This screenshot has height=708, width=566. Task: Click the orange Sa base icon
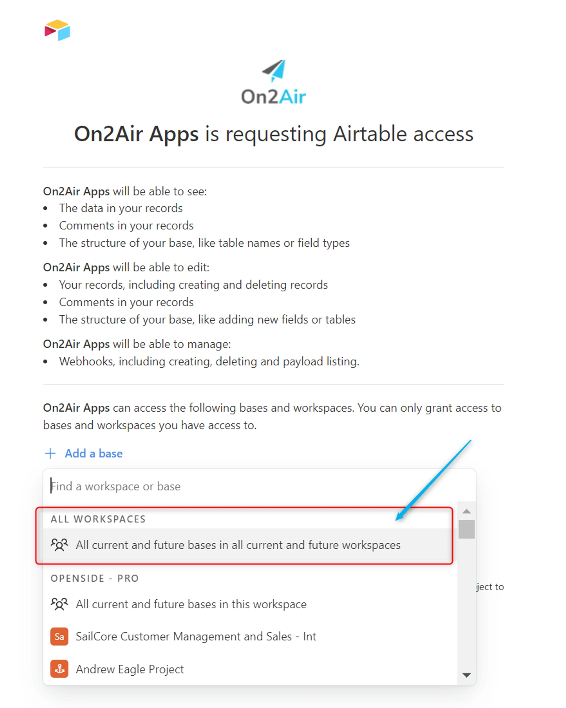(59, 636)
